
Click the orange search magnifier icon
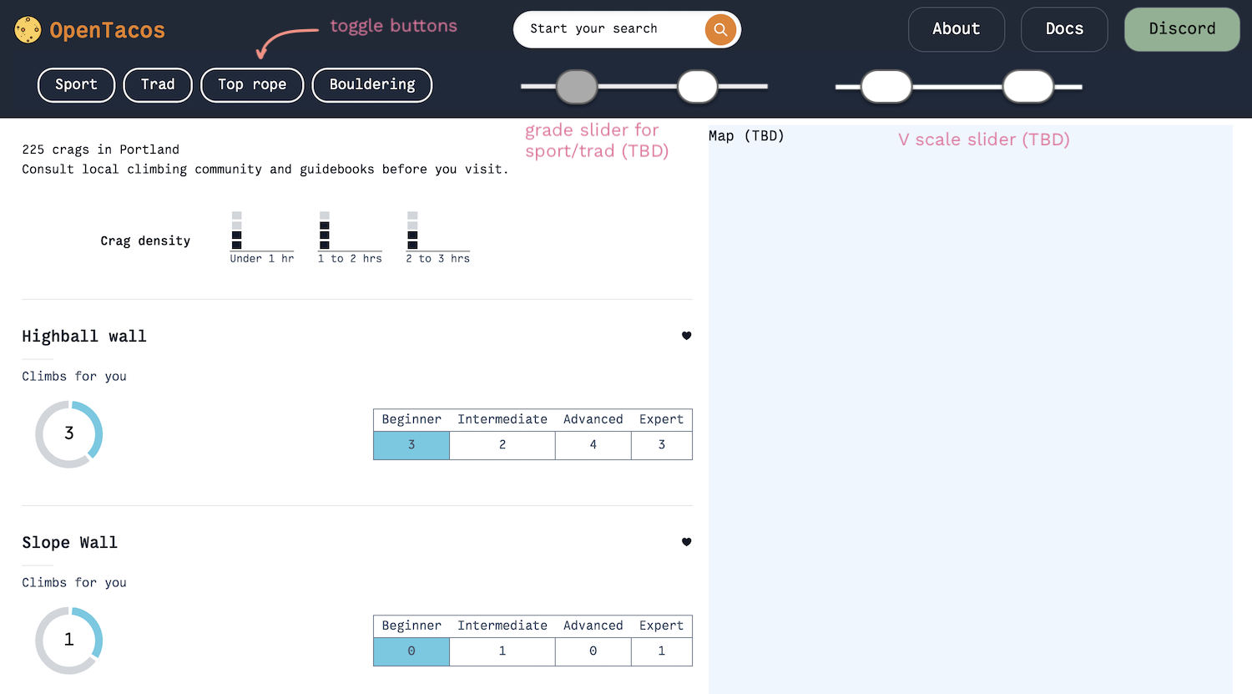click(719, 29)
